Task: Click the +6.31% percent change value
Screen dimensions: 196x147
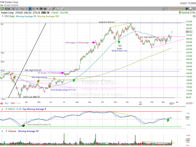Action: coord(64,12)
